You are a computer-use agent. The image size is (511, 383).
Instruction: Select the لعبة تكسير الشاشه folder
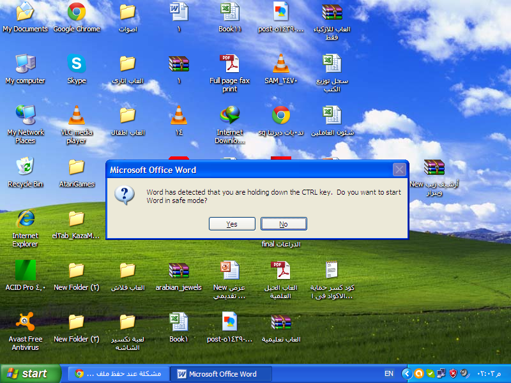pos(128,331)
